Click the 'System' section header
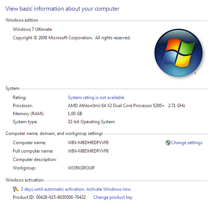Screen dimensions: 210x205 [x=12, y=89]
